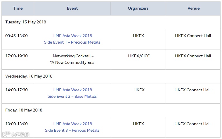Click HKEX organizer in the 09:45-13:00 row
The width and height of the screenshot is (222, 139).
click(138, 36)
